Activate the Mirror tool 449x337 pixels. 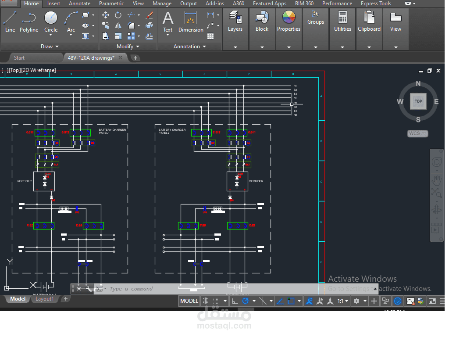(118, 25)
